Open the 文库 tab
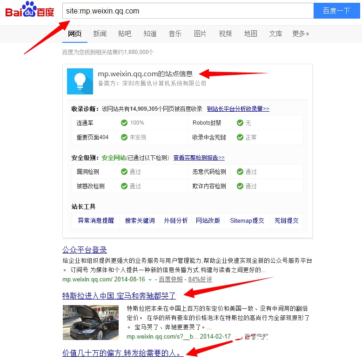 pyautogui.click(x=275, y=33)
